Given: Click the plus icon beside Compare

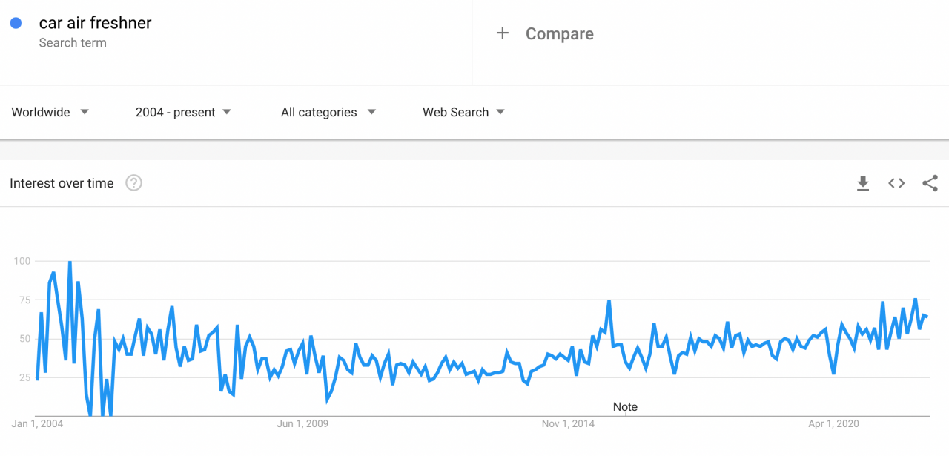Looking at the screenshot, I should click(x=503, y=33).
